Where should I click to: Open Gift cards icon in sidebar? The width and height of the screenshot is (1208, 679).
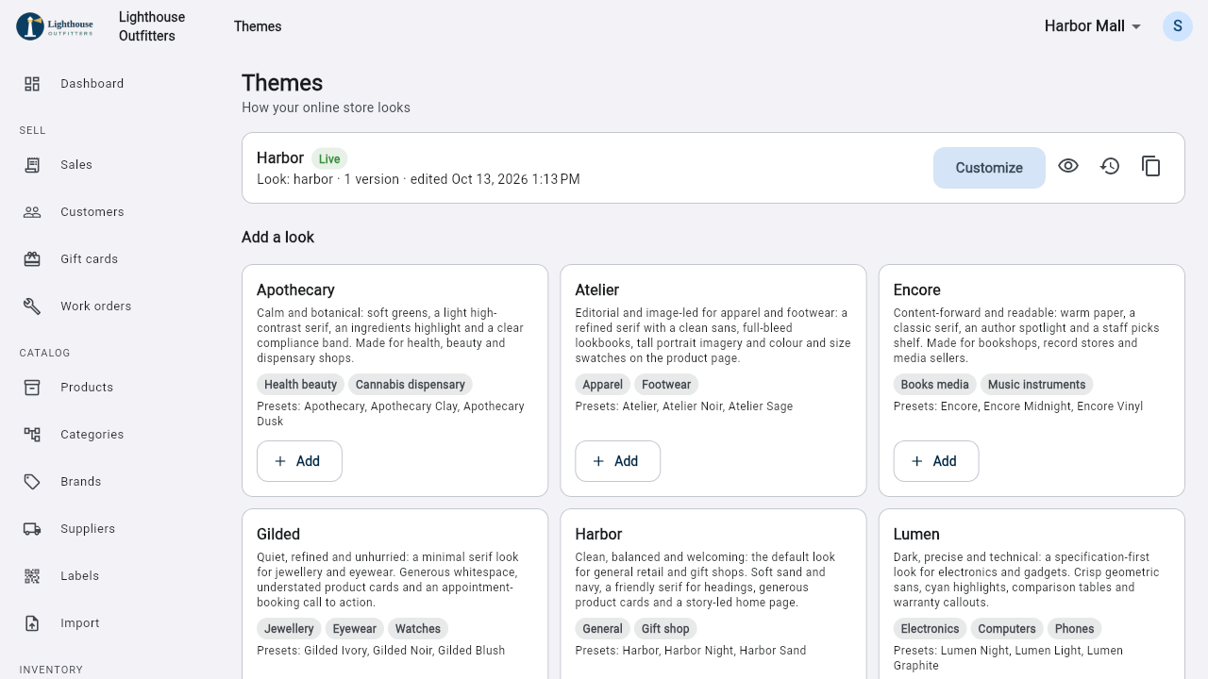(x=32, y=259)
